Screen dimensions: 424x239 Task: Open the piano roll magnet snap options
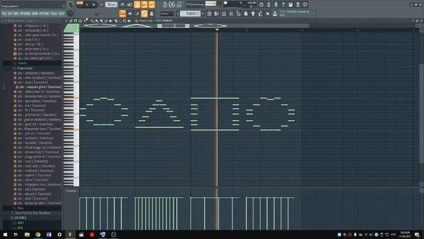pos(76,21)
